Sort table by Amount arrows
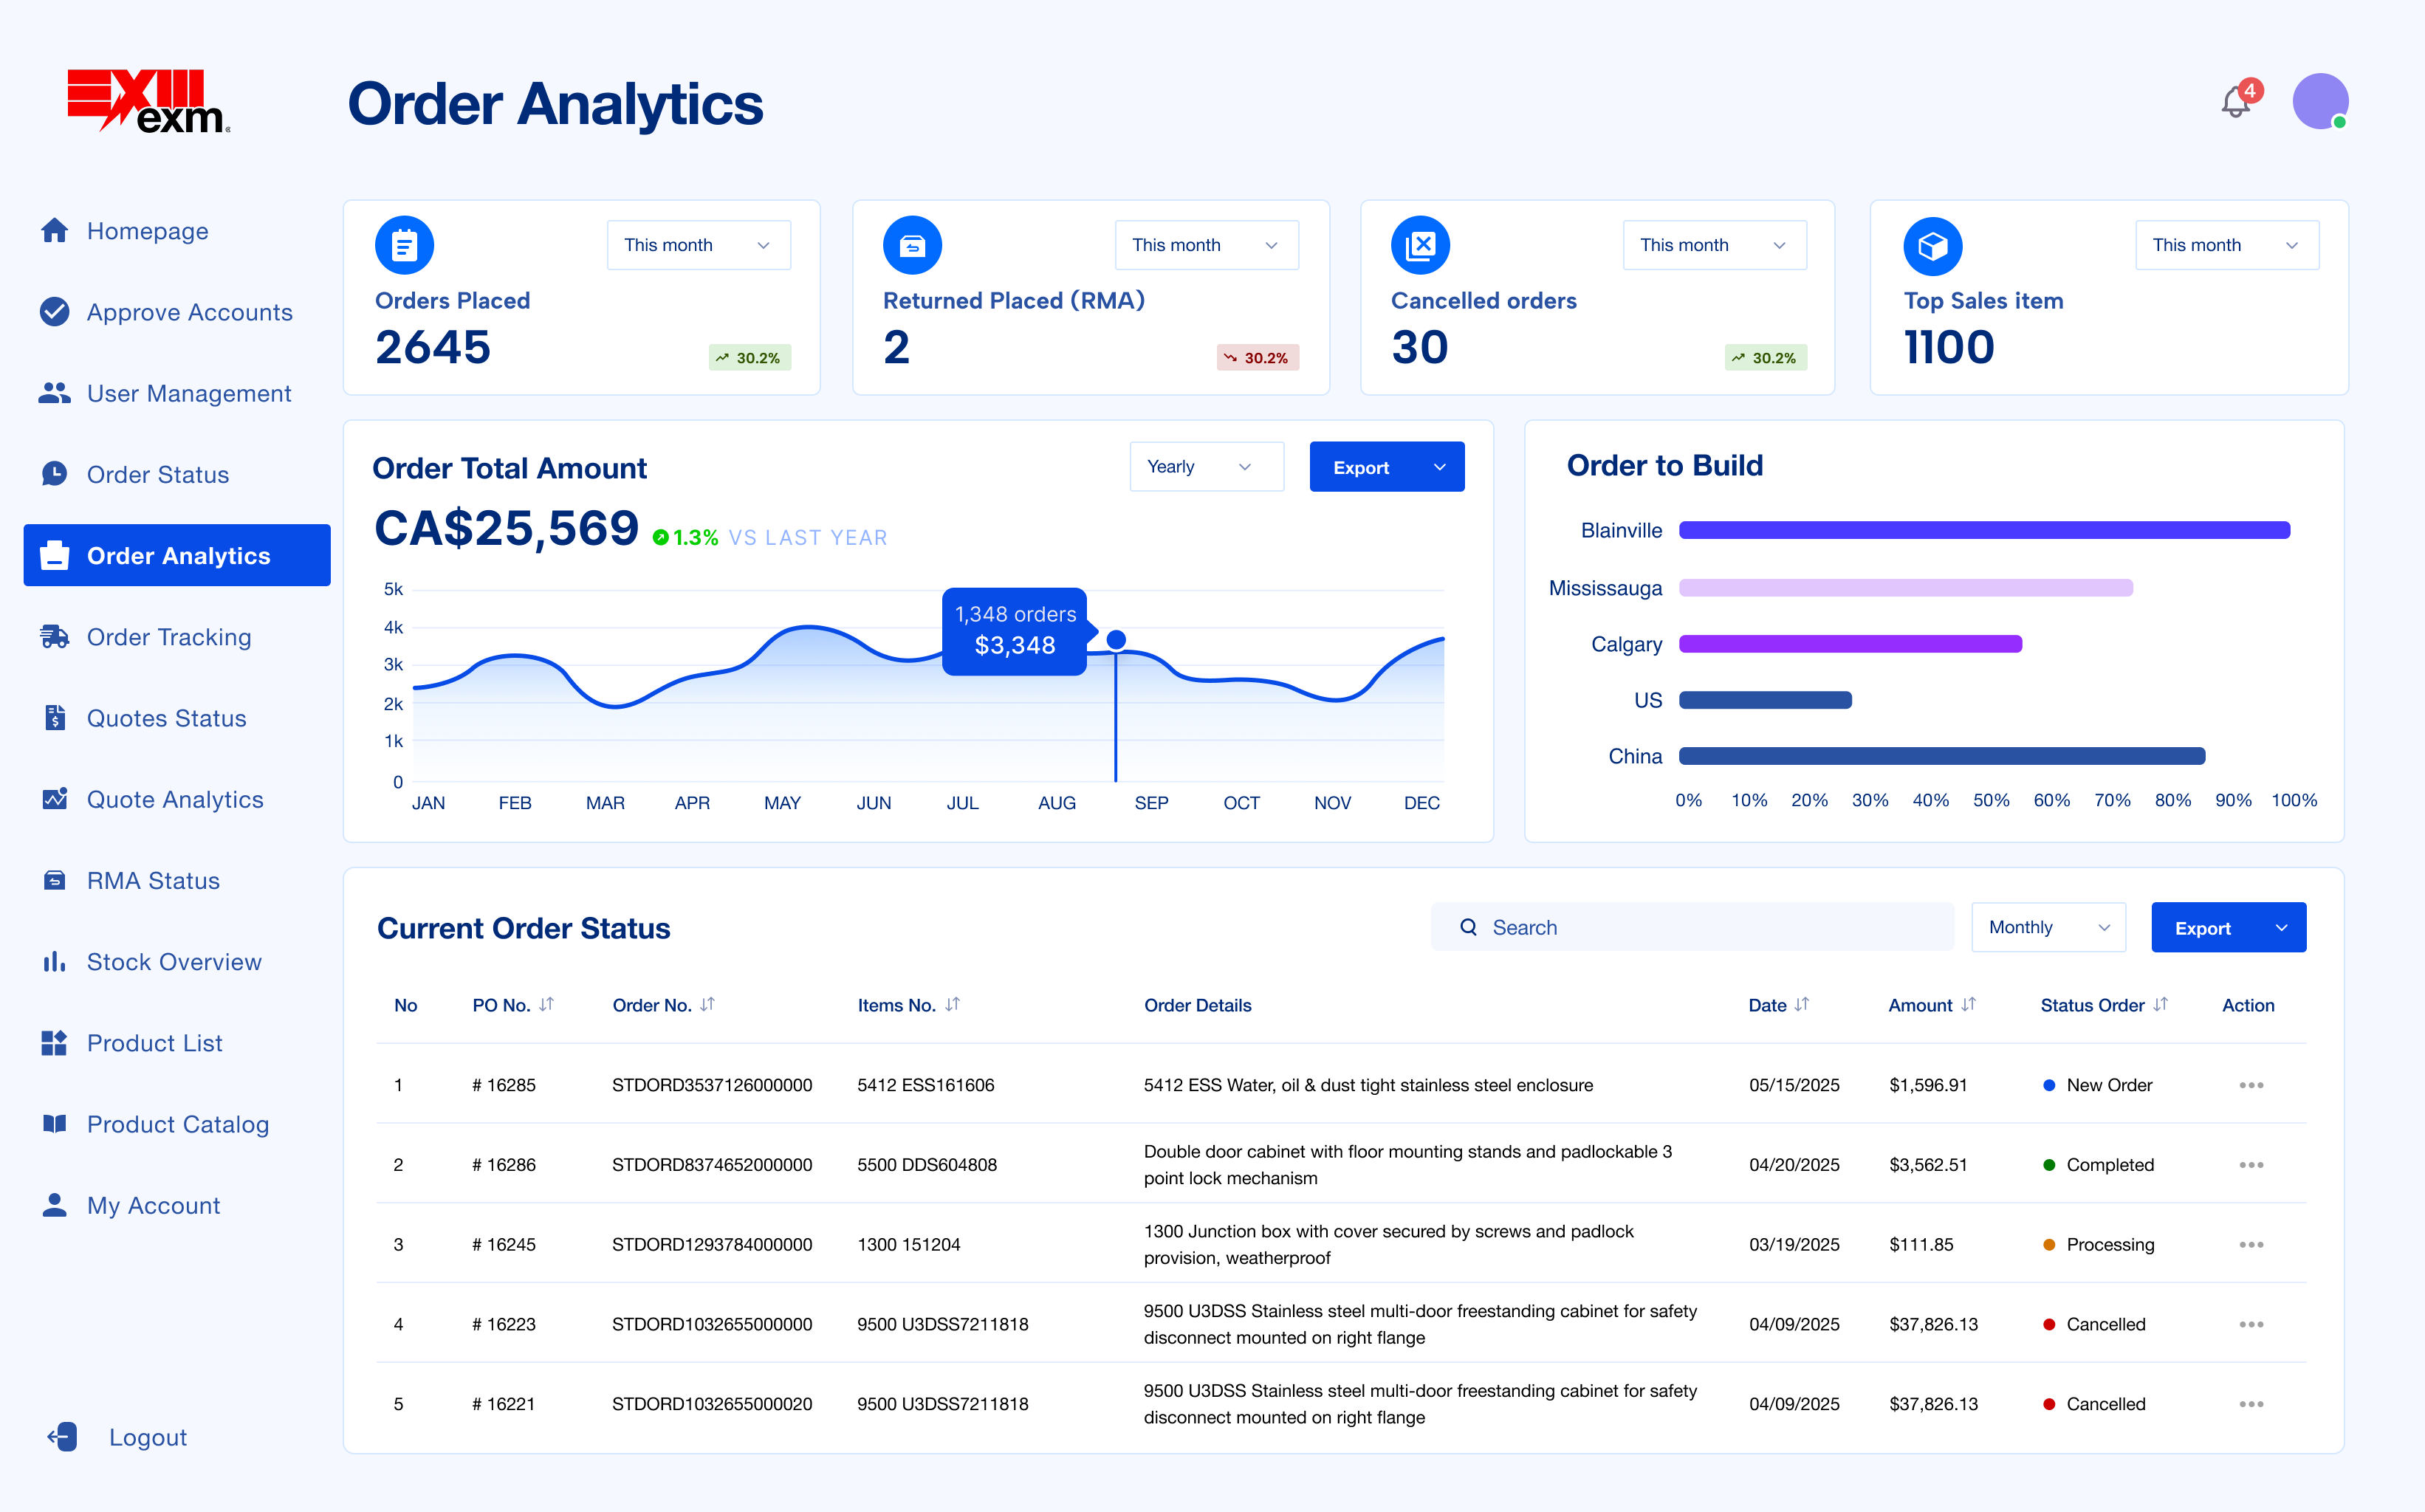 click(x=1967, y=1004)
